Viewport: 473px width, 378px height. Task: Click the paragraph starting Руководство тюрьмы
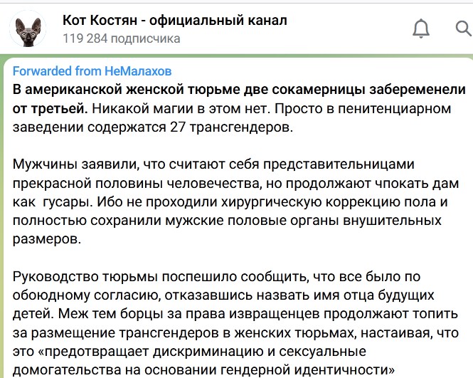pos(235,323)
